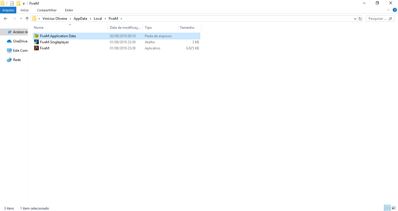The height and width of the screenshot is (211, 398).
Task: Click the Help question mark icon
Action: tap(395, 10)
